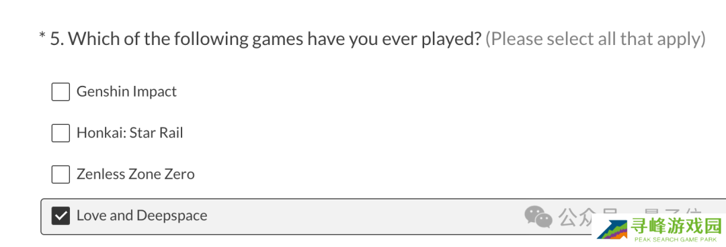Click the question title about games played
The height and width of the screenshot is (247, 726).
click(x=266, y=40)
